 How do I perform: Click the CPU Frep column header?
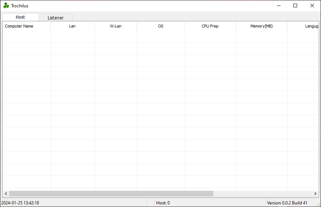(x=210, y=26)
